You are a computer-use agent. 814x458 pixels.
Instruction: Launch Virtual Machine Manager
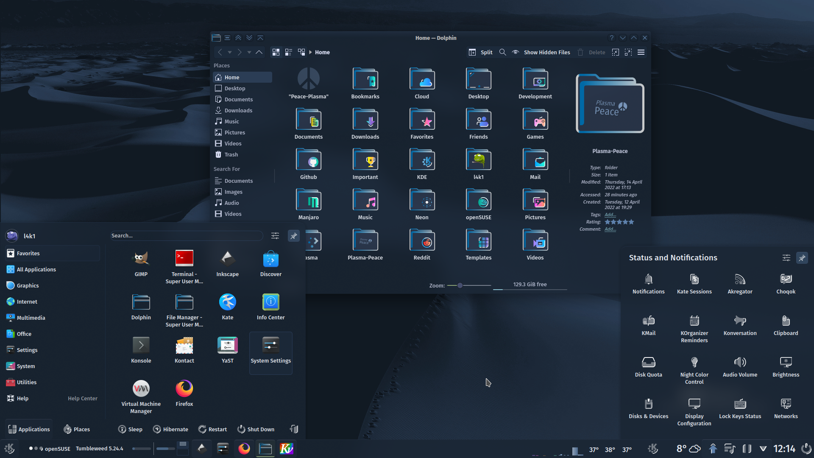coord(141,397)
